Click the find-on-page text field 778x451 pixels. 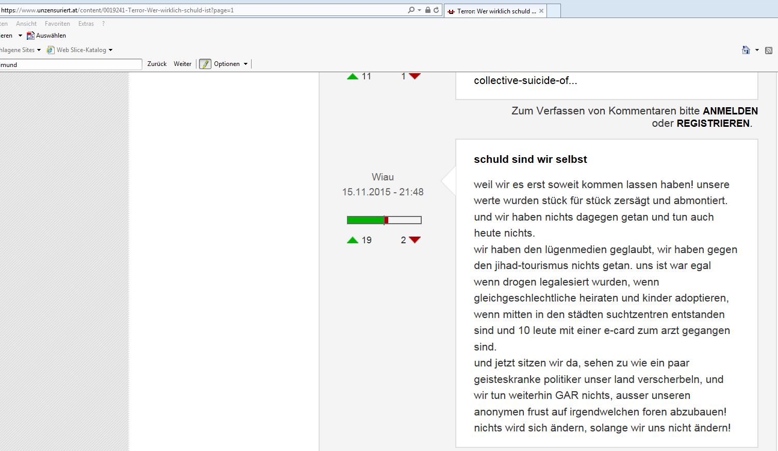(x=71, y=64)
